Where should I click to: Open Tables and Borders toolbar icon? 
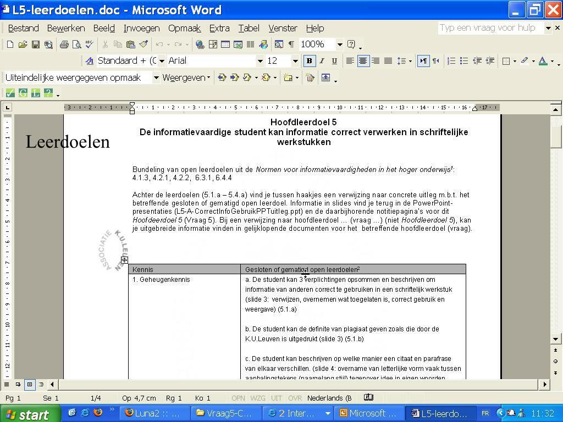(213, 45)
